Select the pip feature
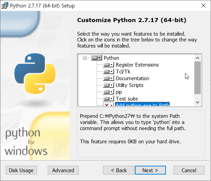Image resolution: width=211 pixels, height=181 pixels. click(119, 92)
